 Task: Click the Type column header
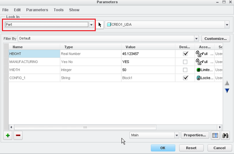91,47
